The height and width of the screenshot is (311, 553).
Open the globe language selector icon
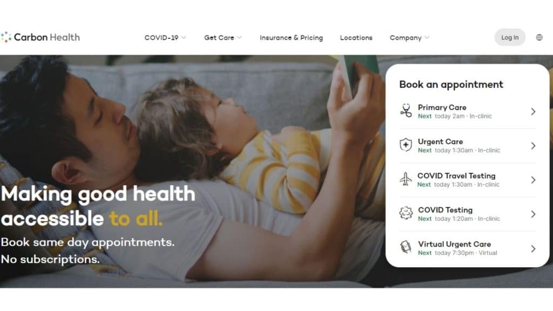pyautogui.click(x=539, y=37)
